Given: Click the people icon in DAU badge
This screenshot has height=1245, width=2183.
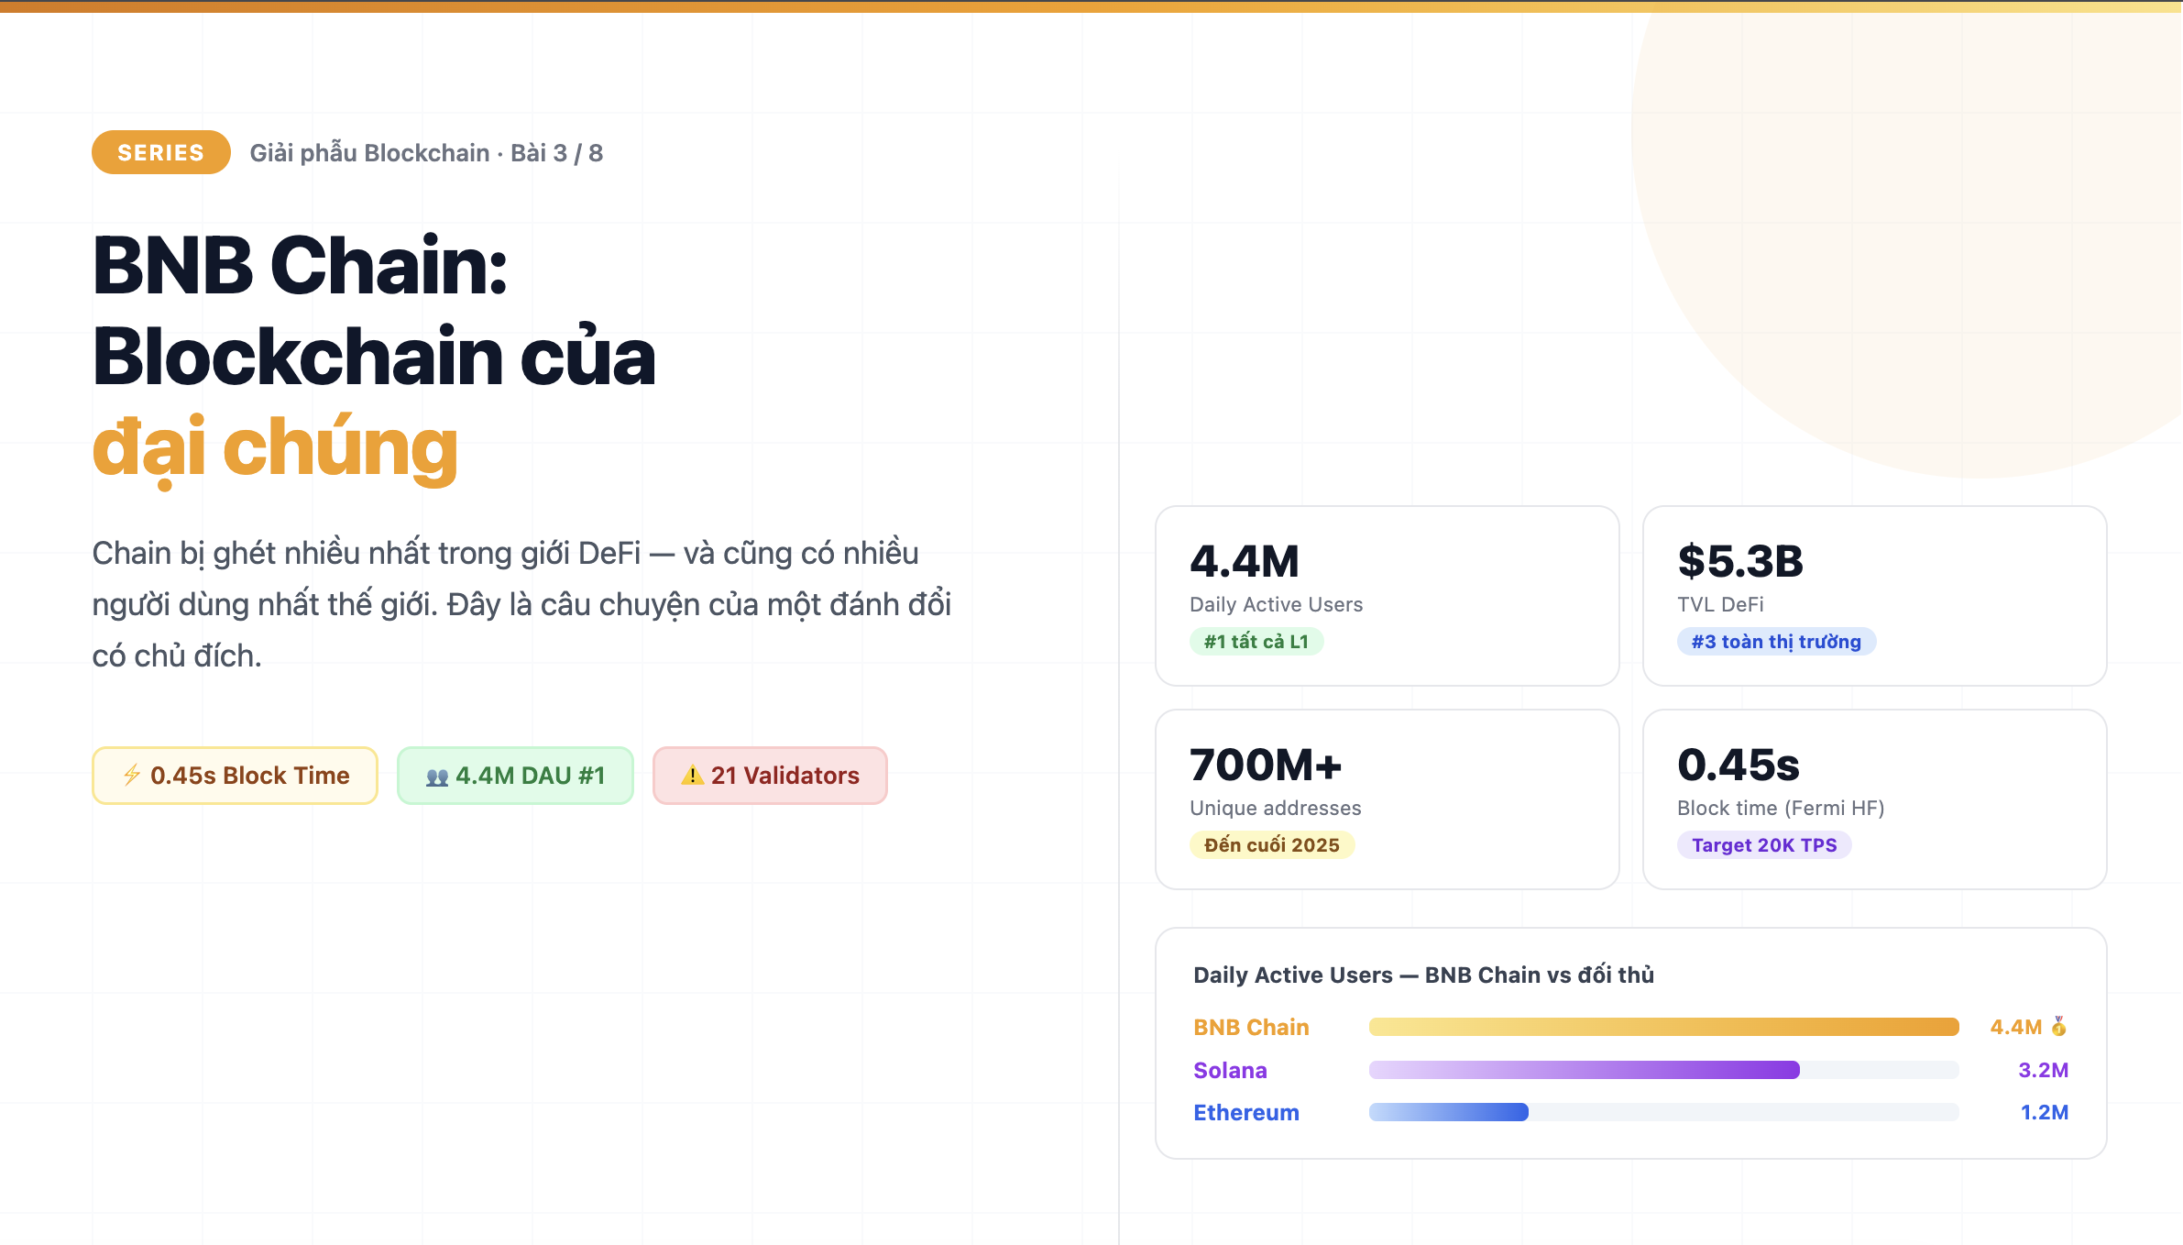Looking at the screenshot, I should [x=437, y=775].
